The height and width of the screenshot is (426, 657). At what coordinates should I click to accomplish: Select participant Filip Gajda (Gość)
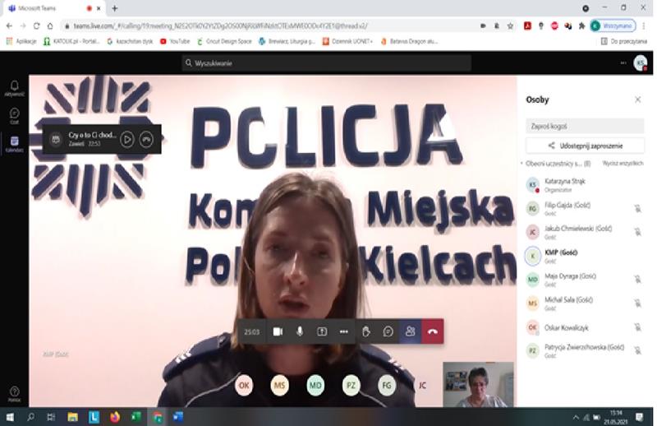[x=585, y=208]
